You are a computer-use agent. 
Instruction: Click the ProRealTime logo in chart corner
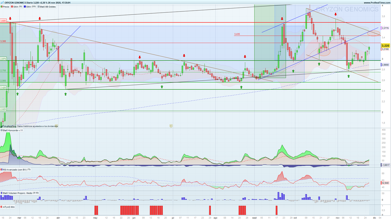point(9,126)
